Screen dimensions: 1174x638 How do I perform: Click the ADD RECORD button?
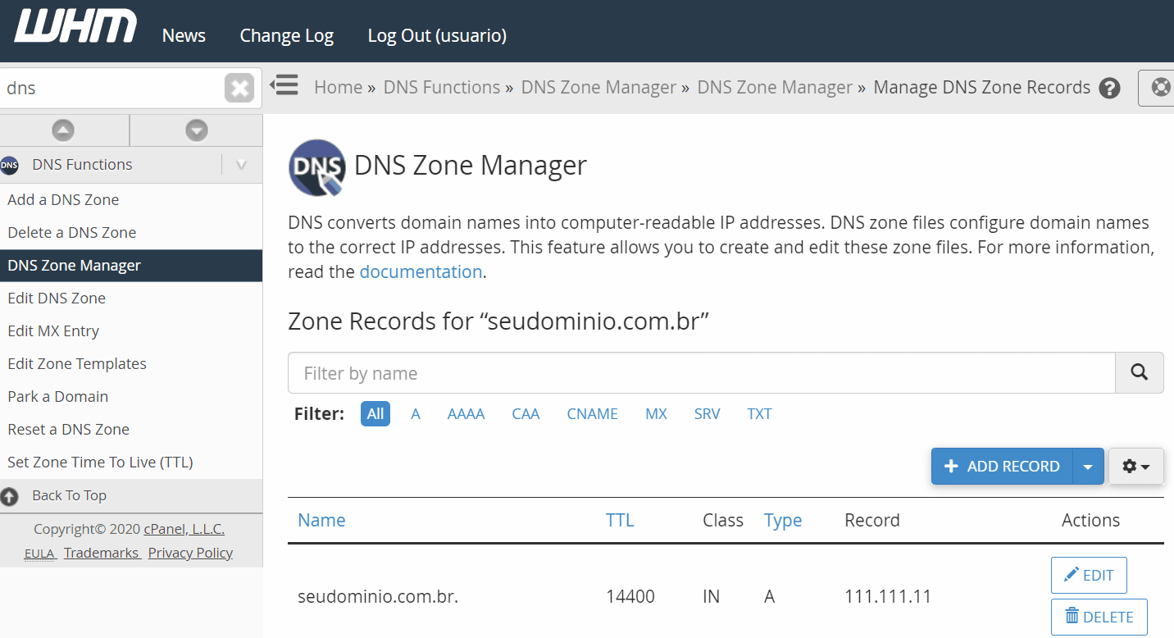[1002, 467]
